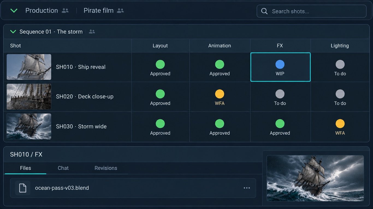Image resolution: width=373 pixels, height=209 pixels.
Task: Click the people icon next to Sequence 01
Action: (92, 32)
